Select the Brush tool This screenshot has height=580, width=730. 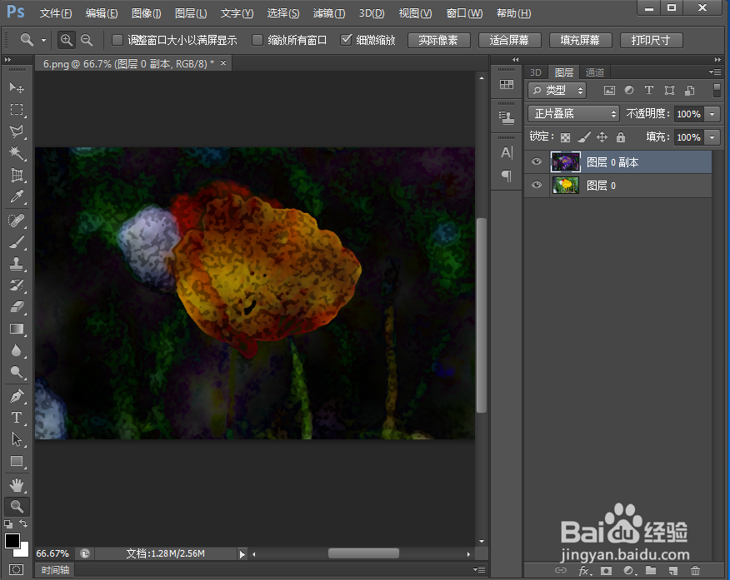coord(17,241)
